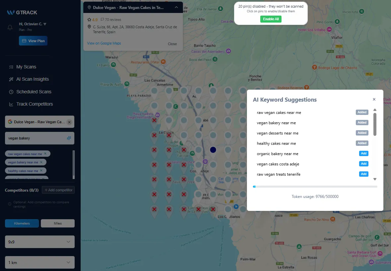Open AI Scan Insights from the sidebar
The width and height of the screenshot is (391, 271).
(32, 79)
